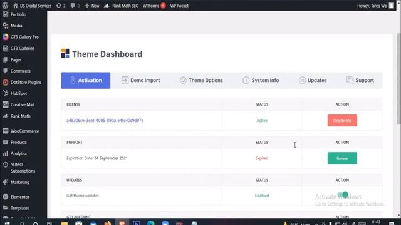Switch to the System Info tab

pyautogui.click(x=261, y=81)
